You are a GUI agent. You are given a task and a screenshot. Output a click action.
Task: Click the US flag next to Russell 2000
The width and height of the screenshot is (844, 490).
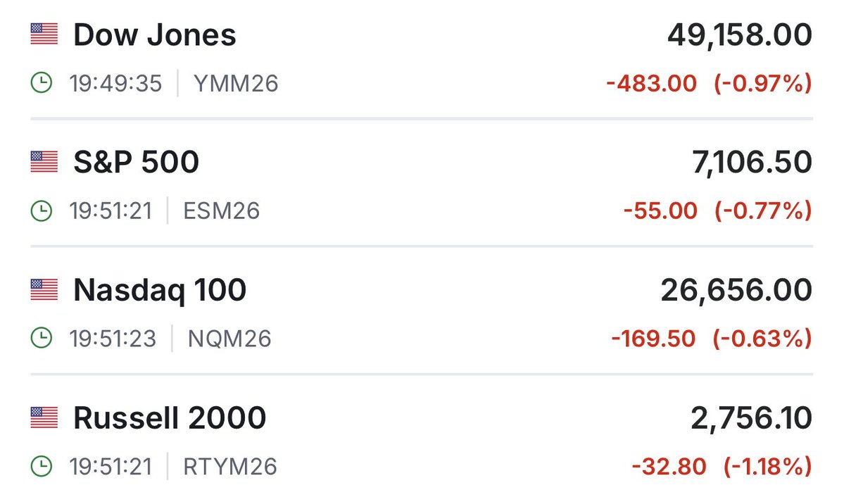click(44, 418)
